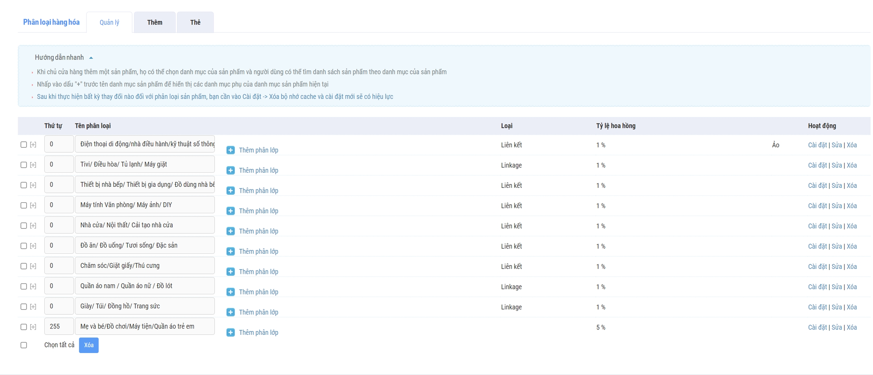Expand the Giày/ Túi/ Đồng hồ tree node
Viewport: 873px width, 375px height.
coord(33,307)
